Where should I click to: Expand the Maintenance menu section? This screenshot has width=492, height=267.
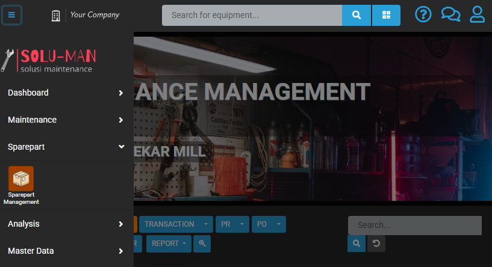(66, 120)
